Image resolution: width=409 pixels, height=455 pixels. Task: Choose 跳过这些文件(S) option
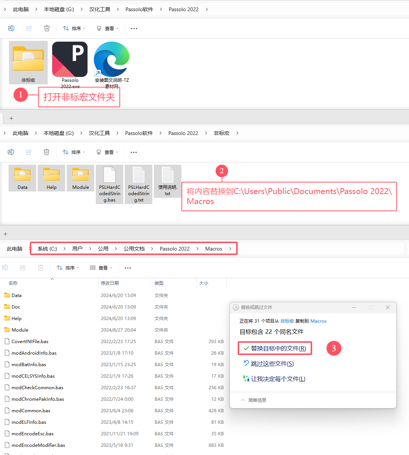pyautogui.click(x=269, y=364)
